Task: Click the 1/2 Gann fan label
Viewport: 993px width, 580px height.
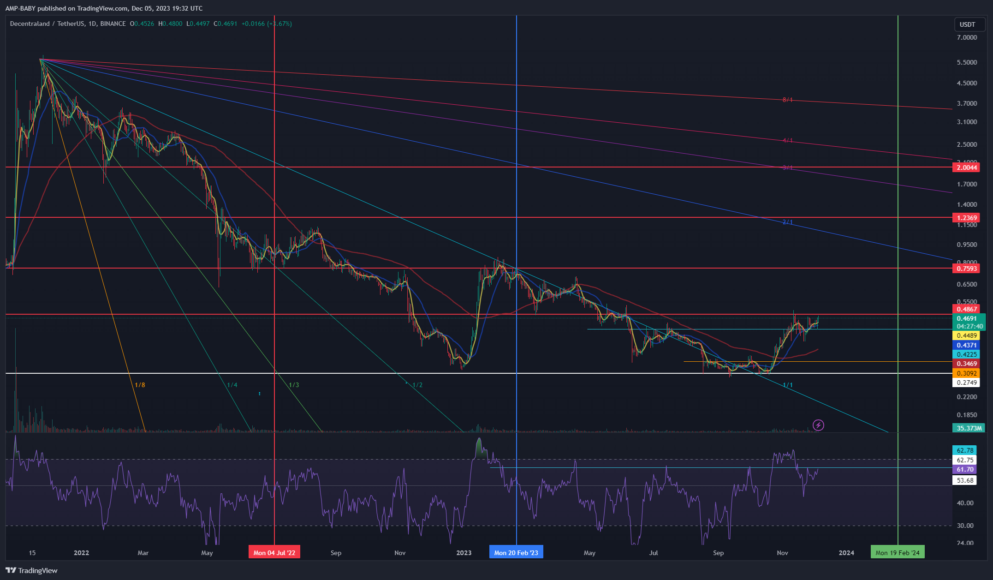Action: coord(417,385)
